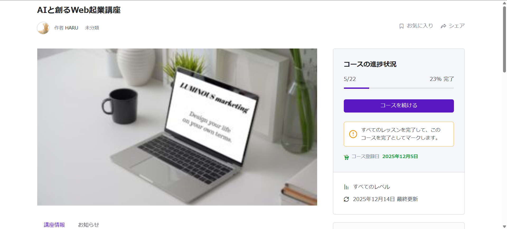
Task: Switch to the お知らせ tab
Action: tap(88, 225)
